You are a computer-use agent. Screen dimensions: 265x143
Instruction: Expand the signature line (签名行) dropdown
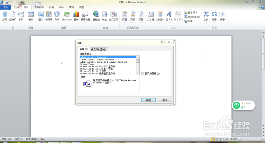click(x=196, y=12)
